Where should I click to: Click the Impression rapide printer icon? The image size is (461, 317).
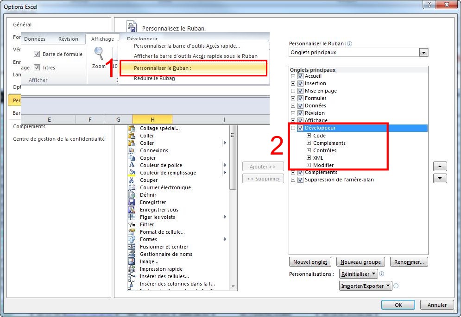[132, 269]
